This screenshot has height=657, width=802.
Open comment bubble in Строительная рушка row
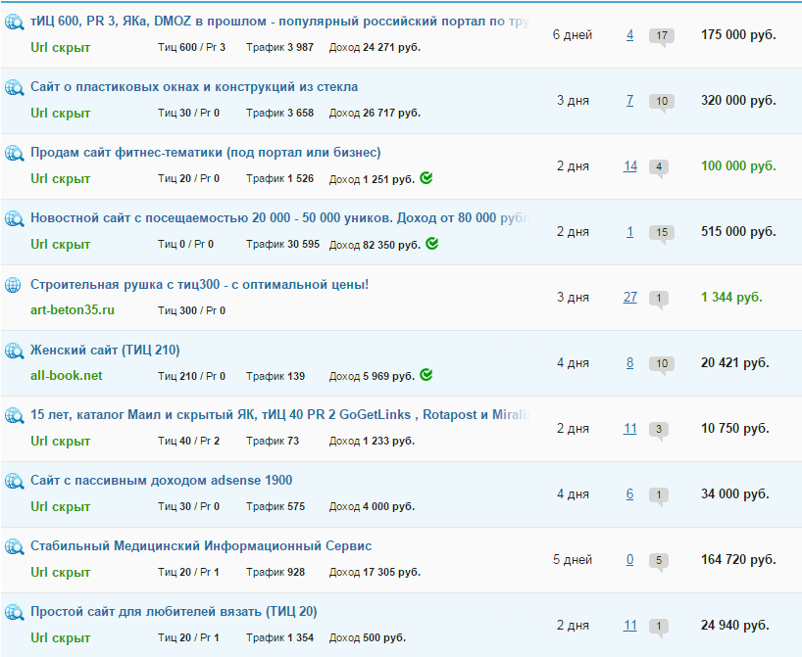[x=659, y=299]
